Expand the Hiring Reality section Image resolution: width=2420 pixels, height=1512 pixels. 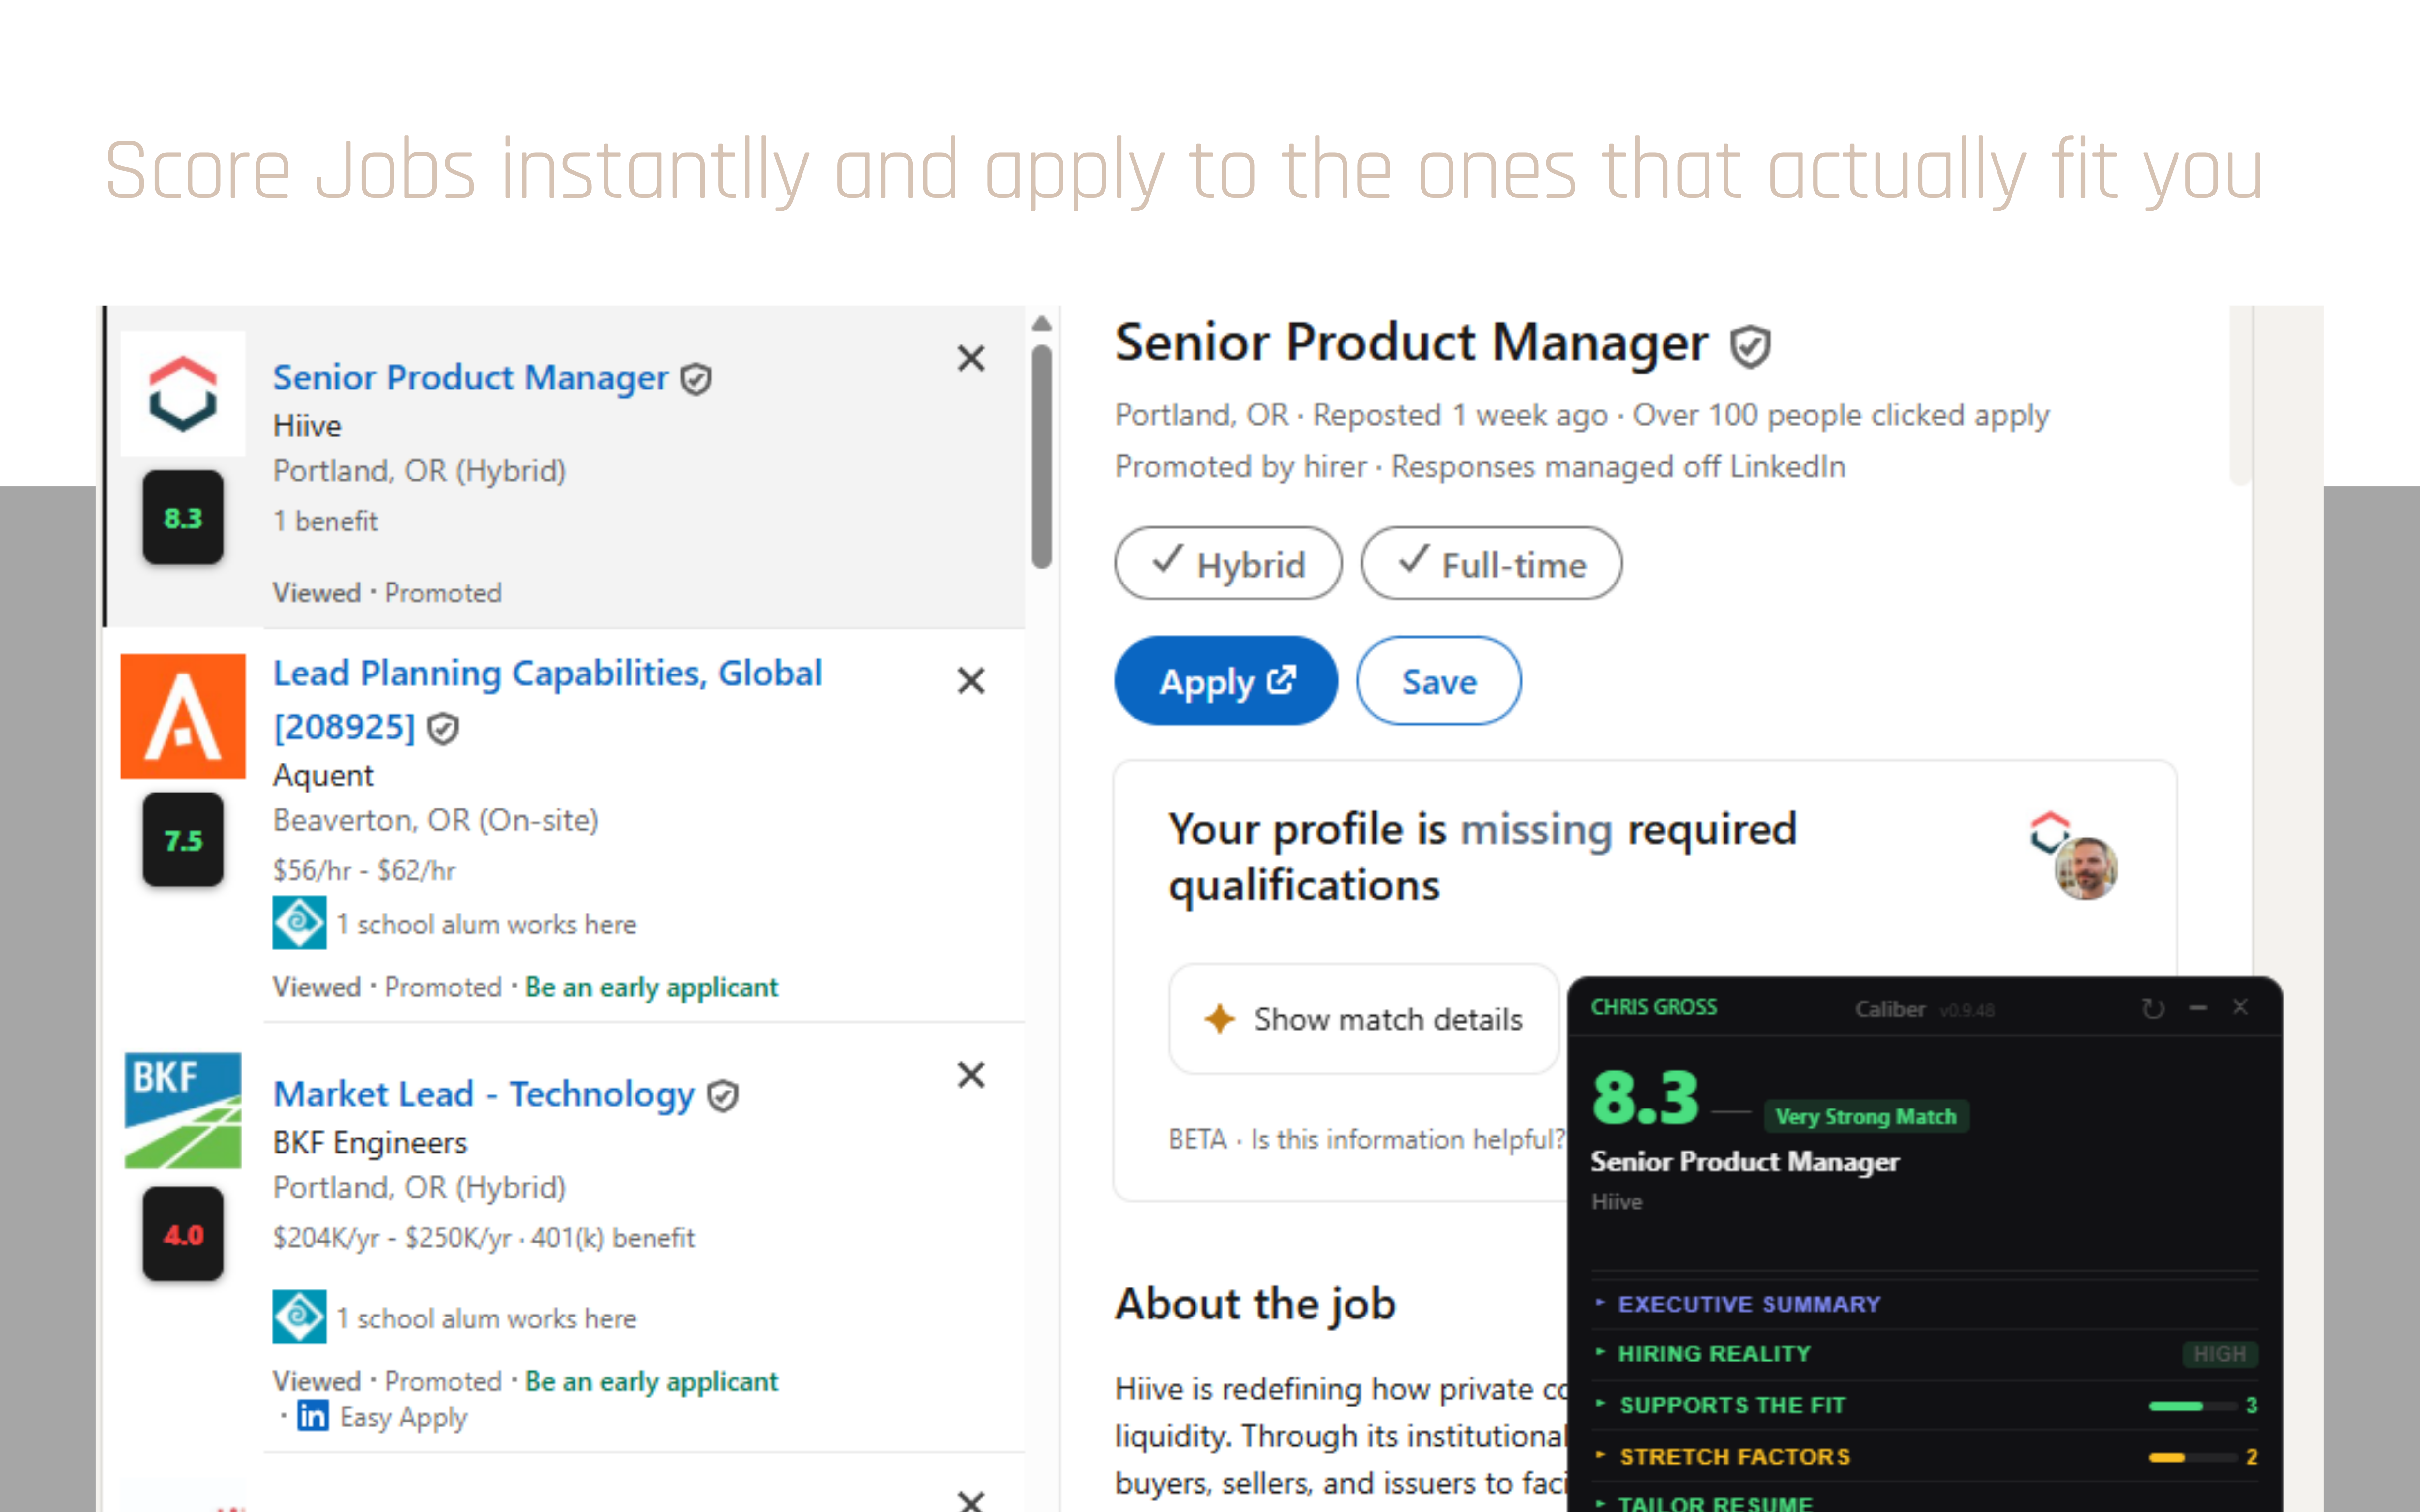click(1714, 1354)
